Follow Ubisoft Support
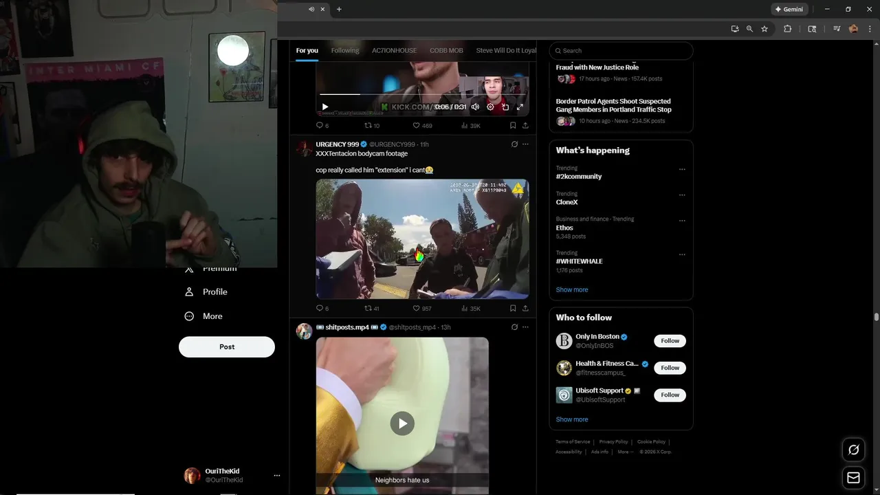Image resolution: width=880 pixels, height=495 pixels. pyautogui.click(x=670, y=395)
